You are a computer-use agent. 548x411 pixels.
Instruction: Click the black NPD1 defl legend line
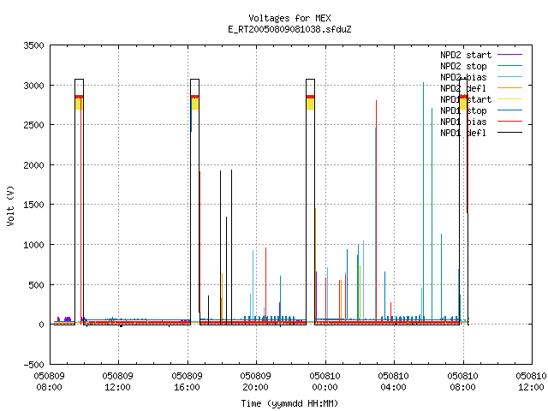(x=510, y=133)
